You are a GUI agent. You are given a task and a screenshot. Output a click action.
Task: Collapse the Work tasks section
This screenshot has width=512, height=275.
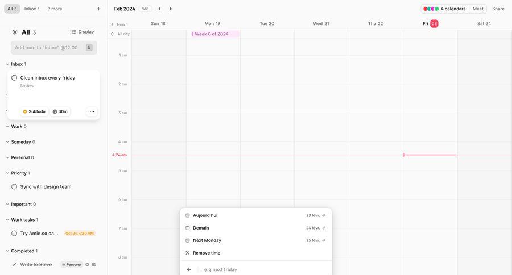click(x=7, y=220)
